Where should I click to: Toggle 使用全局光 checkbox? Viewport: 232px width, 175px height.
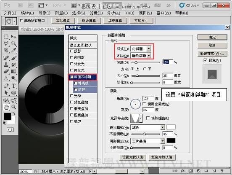click(x=144, y=104)
